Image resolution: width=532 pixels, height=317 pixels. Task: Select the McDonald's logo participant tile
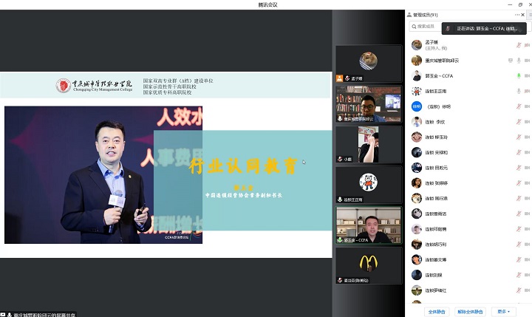pos(369,266)
